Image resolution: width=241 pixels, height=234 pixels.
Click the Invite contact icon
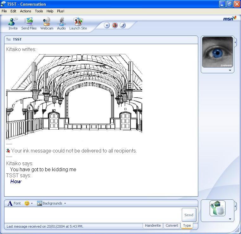coord(13,23)
